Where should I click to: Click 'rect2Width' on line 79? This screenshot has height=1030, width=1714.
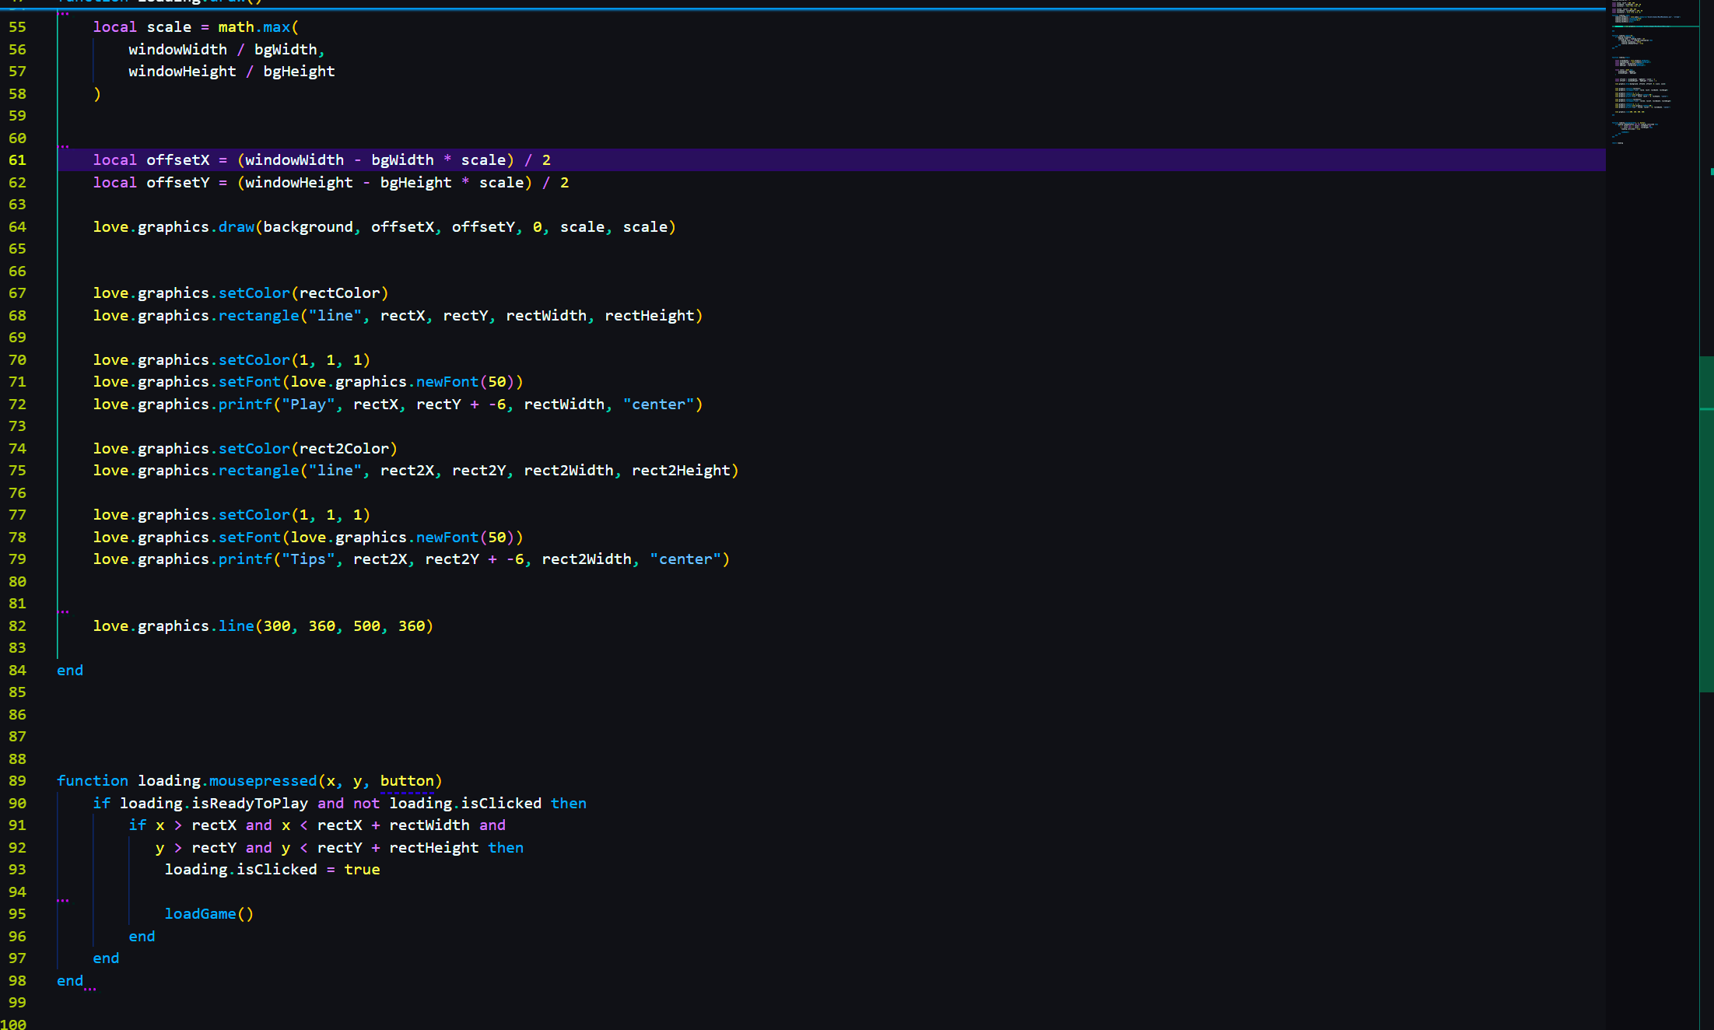pos(587,559)
